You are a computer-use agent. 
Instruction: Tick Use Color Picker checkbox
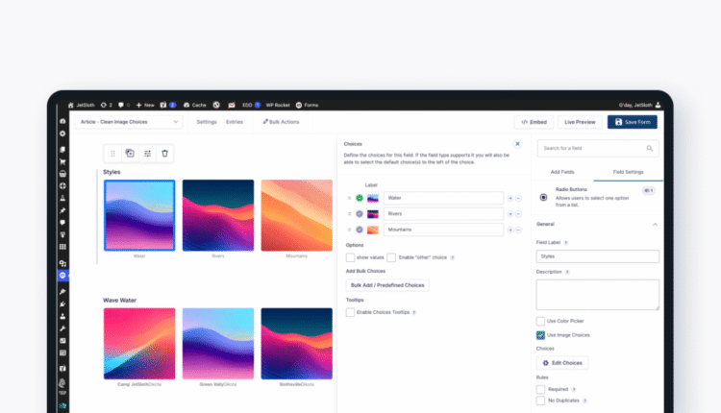(x=540, y=321)
